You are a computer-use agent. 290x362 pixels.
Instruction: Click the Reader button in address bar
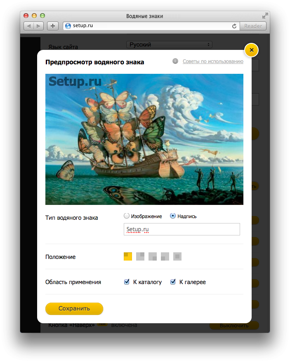tap(253, 26)
